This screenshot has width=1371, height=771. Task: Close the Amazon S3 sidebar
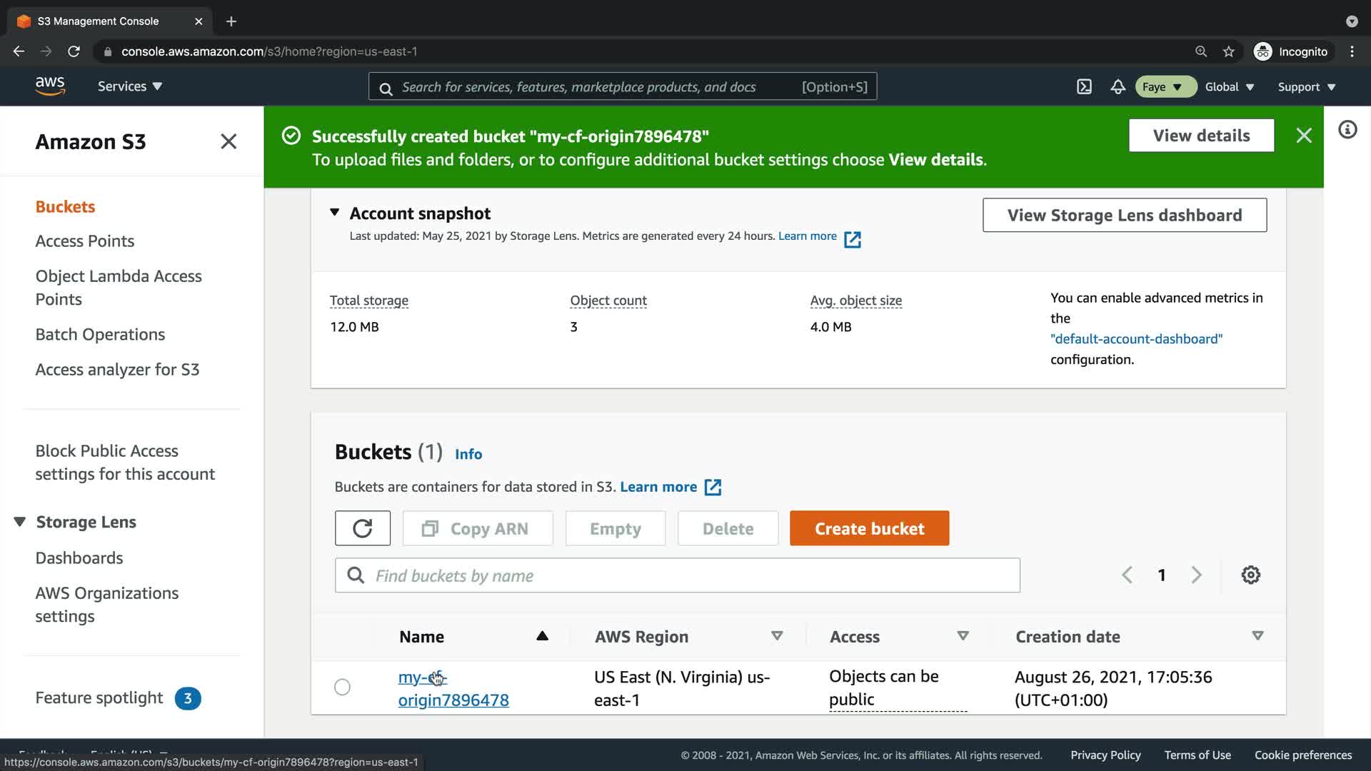(228, 141)
